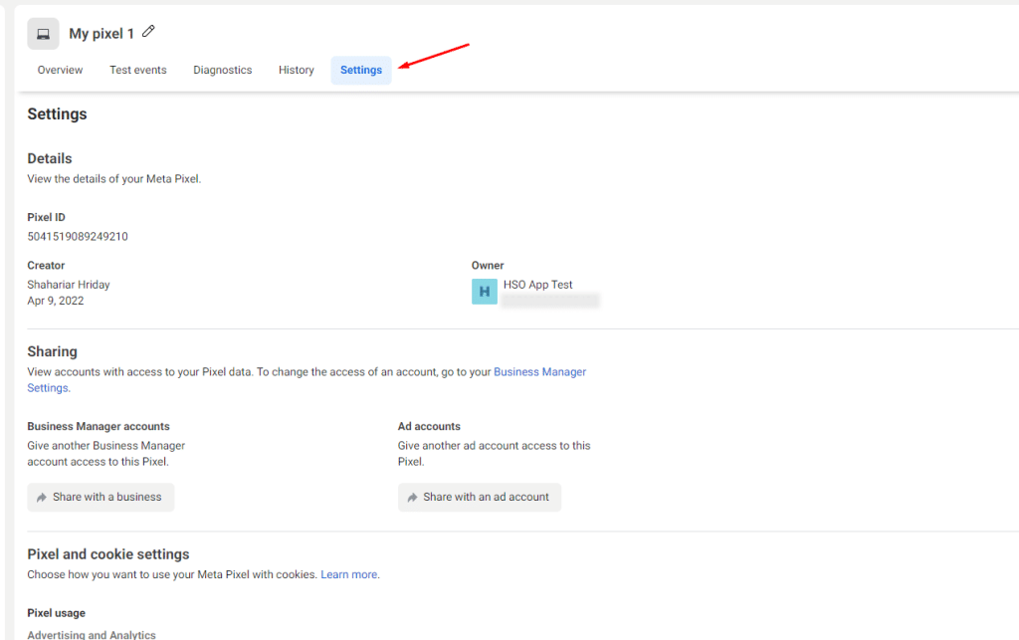This screenshot has height=640, width=1019.
Task: Open the Overview tab
Action: [60, 70]
